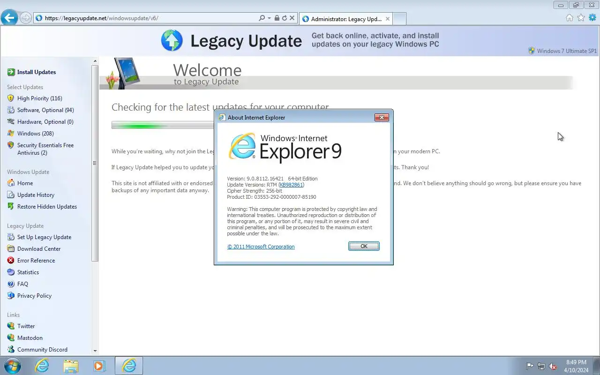Open the Tools gear icon
Viewport: 600px width, 375px height.
[592, 18]
